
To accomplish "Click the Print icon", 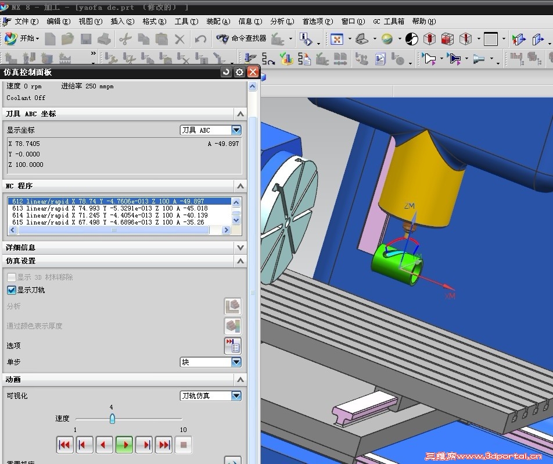I will (105, 39).
